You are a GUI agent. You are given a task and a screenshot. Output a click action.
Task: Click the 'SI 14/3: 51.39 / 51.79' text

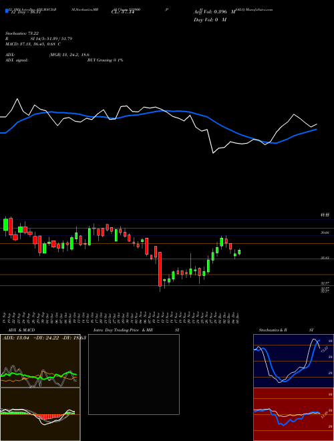coord(51,39)
